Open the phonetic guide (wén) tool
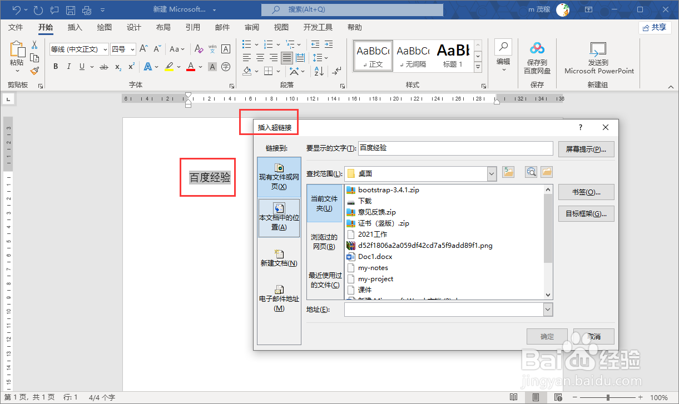The width and height of the screenshot is (679, 404). pyautogui.click(x=212, y=49)
